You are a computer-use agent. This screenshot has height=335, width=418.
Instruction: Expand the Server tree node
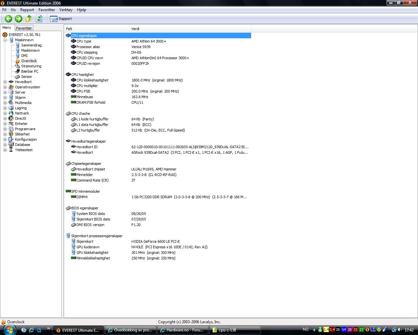point(5,92)
